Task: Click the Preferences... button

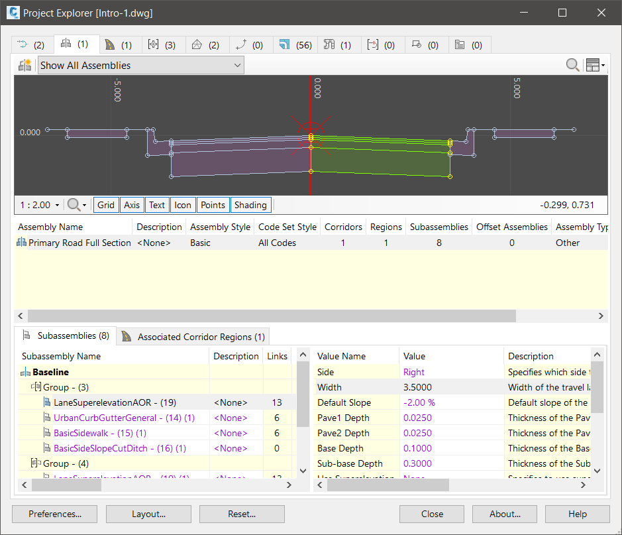Action: click(55, 514)
